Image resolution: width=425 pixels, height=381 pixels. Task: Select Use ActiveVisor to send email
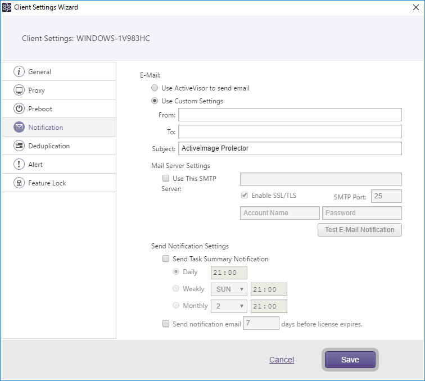coord(155,88)
